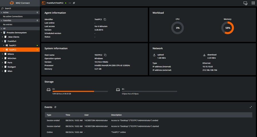Click the M42 Connect logo
Image resolution: width=257 pixels, height=137 pixels.
(x=12, y=3)
